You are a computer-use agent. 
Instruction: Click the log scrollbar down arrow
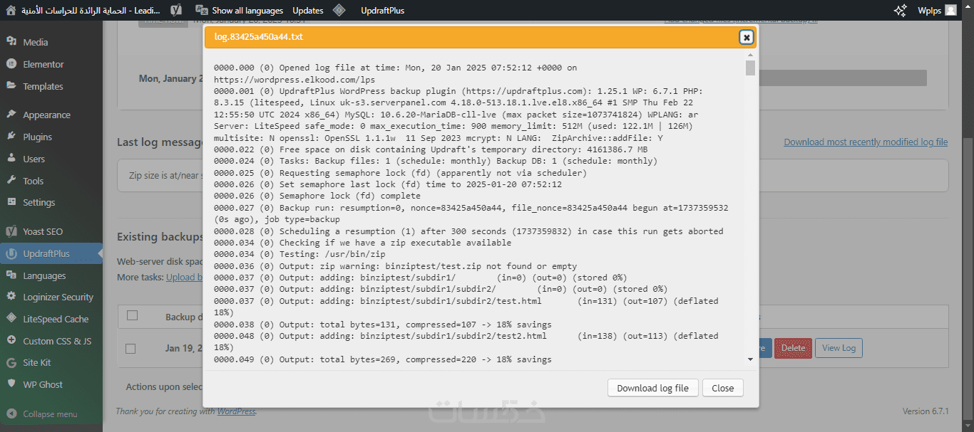[750, 359]
